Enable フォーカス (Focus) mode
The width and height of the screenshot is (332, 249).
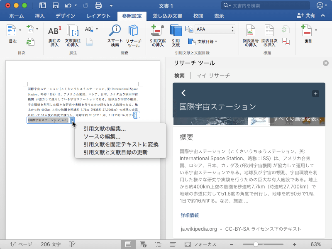click(x=200, y=244)
